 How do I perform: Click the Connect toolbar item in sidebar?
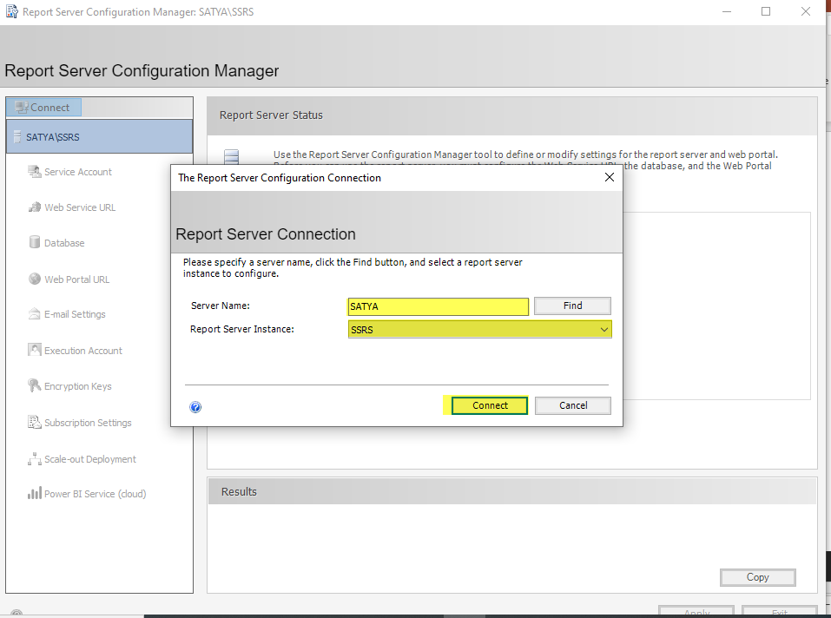(x=43, y=108)
